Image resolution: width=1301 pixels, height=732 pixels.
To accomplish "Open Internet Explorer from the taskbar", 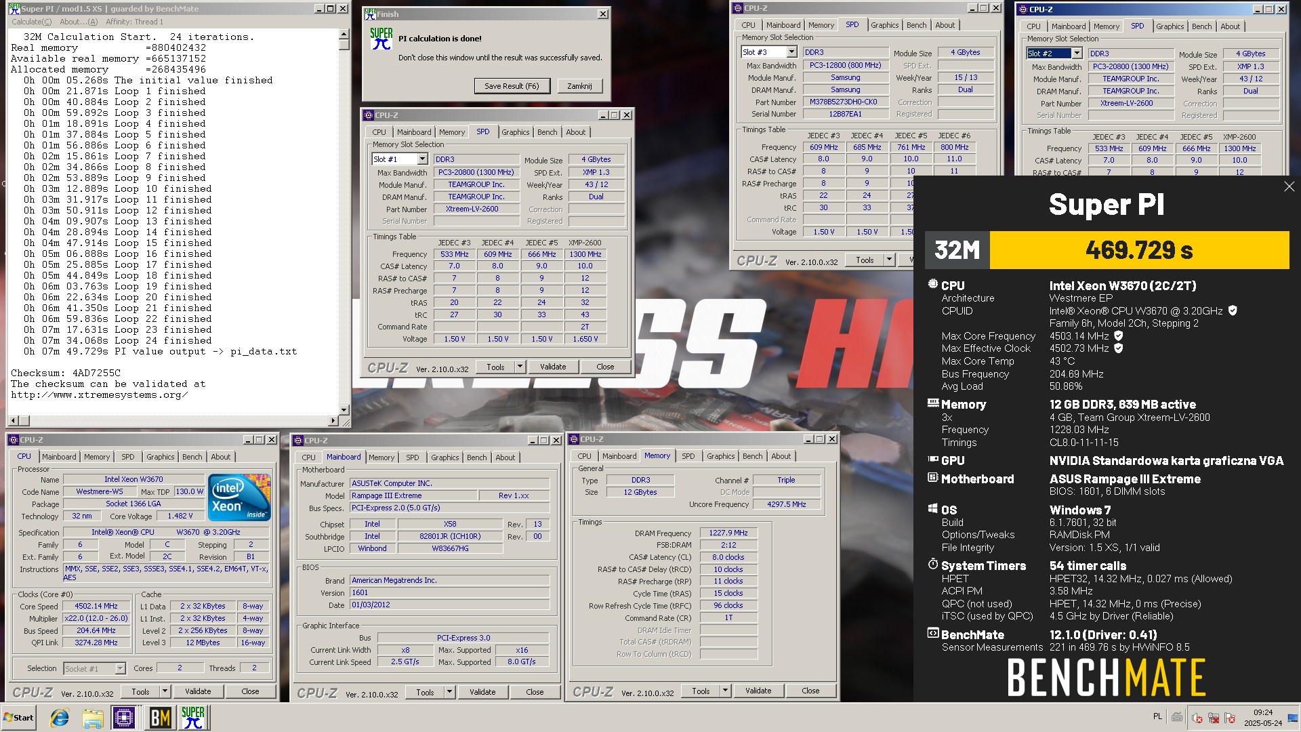I will pyautogui.click(x=60, y=717).
